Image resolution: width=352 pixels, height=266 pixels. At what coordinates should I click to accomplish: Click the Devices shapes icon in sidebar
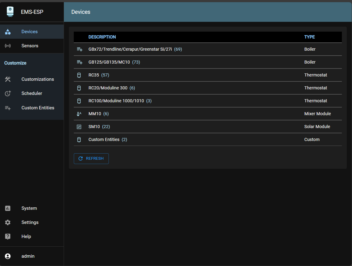pos(8,32)
